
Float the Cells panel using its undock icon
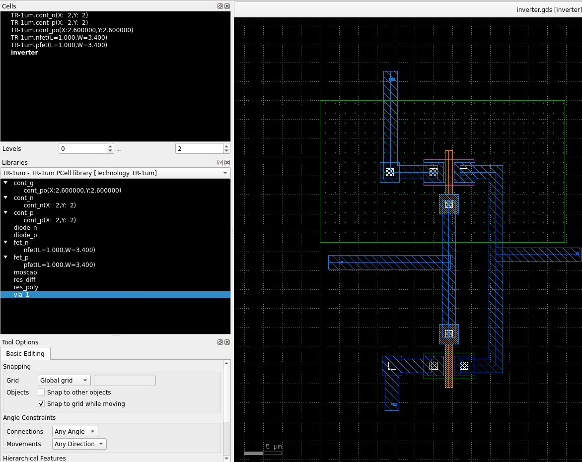[x=220, y=6]
